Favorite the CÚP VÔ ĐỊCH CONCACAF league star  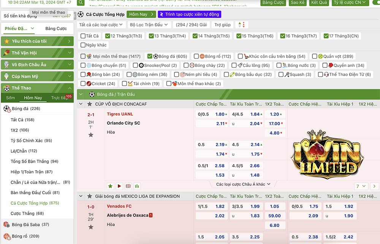coord(90,104)
